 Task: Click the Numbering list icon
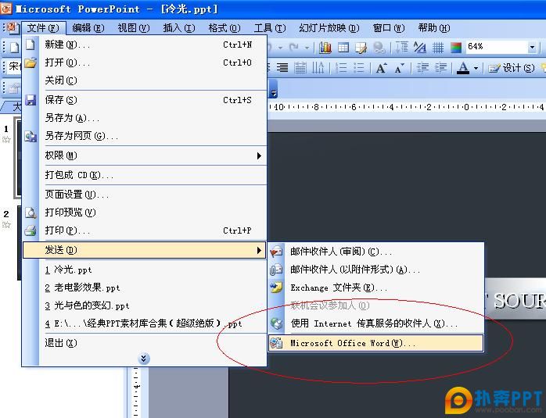pyautogui.click(x=341, y=67)
